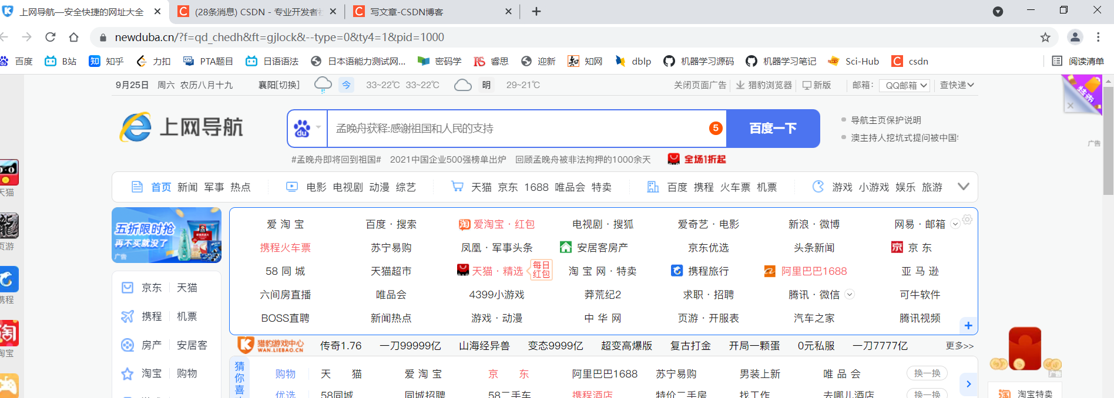Select the 电影 navigation item
The image size is (1114, 398).
pyautogui.click(x=316, y=187)
